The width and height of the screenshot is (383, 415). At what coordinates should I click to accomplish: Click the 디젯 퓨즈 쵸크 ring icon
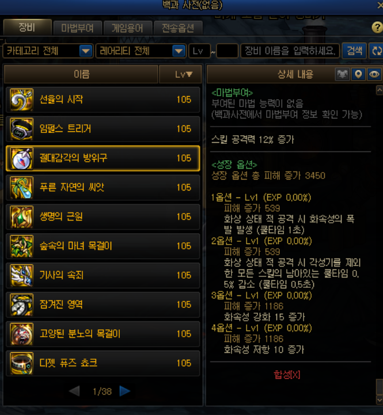(x=21, y=363)
